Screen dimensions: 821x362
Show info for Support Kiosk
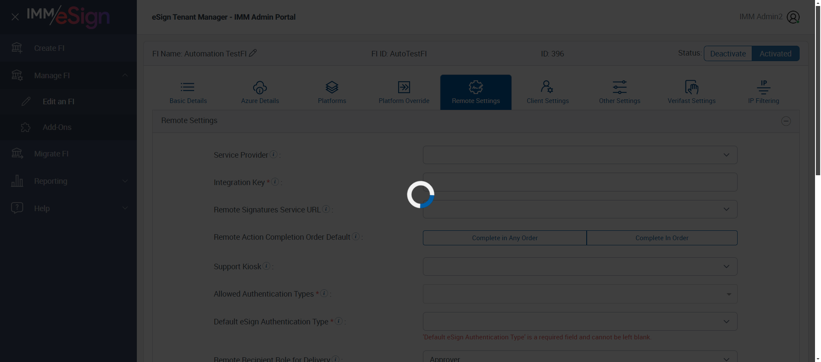[266, 266]
